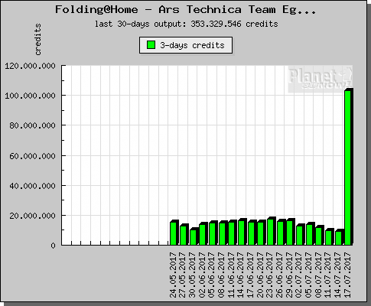
Task: Click the green bar for 17.06.2017
Action: coord(251,233)
